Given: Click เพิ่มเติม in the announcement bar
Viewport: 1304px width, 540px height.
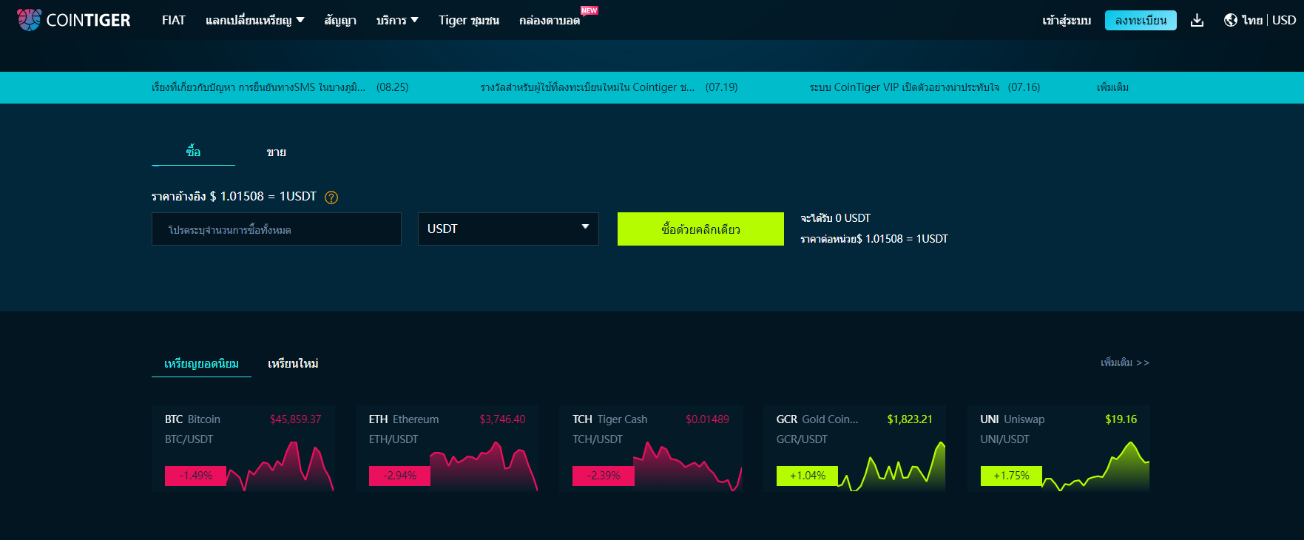Looking at the screenshot, I should (x=1112, y=87).
